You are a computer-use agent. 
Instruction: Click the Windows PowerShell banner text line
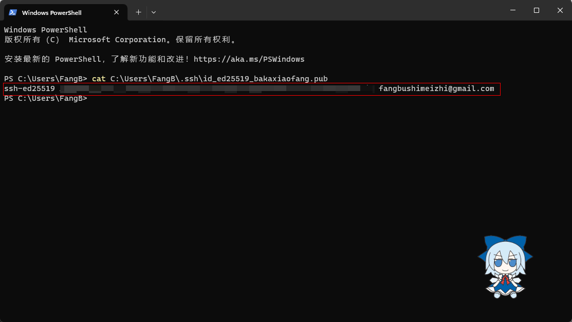tap(46, 30)
